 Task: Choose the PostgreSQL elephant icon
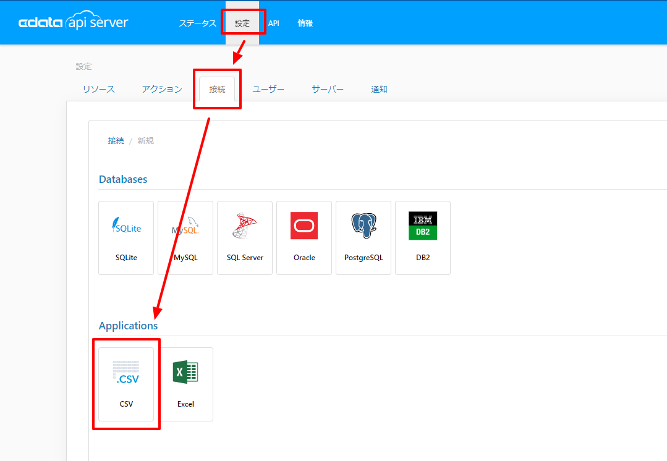click(x=363, y=226)
